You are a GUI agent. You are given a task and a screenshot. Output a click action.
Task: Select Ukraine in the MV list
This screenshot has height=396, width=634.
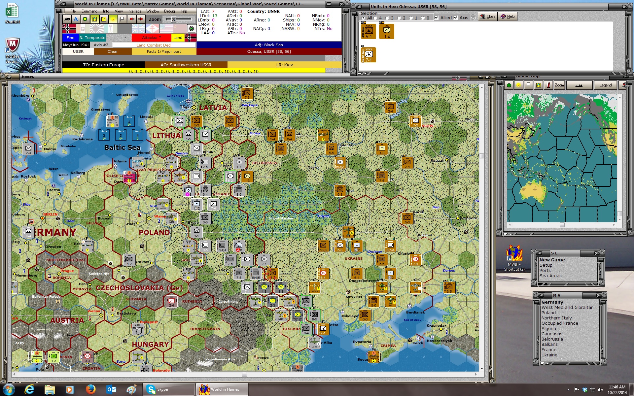549,355
